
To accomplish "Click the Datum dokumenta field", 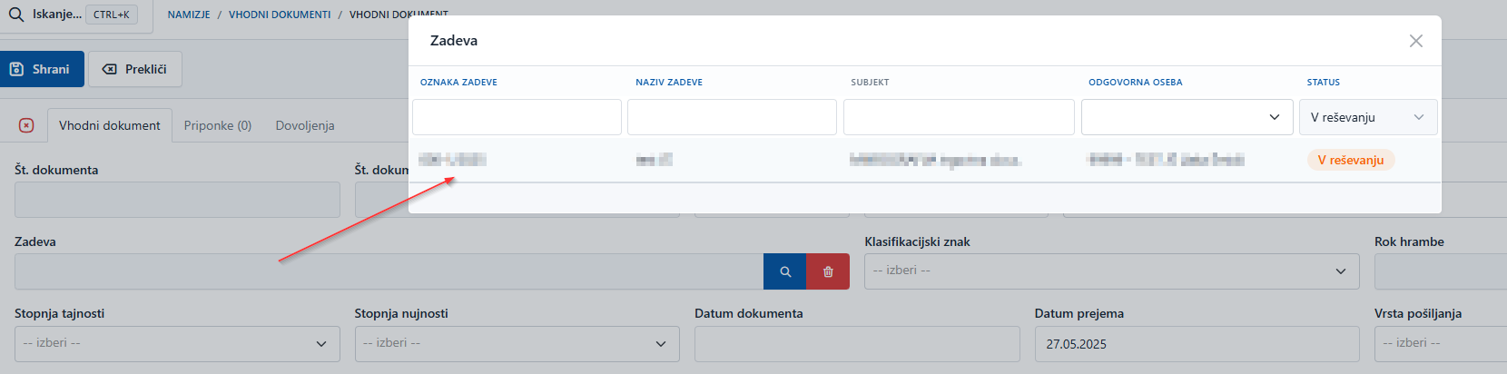I will (x=857, y=344).
